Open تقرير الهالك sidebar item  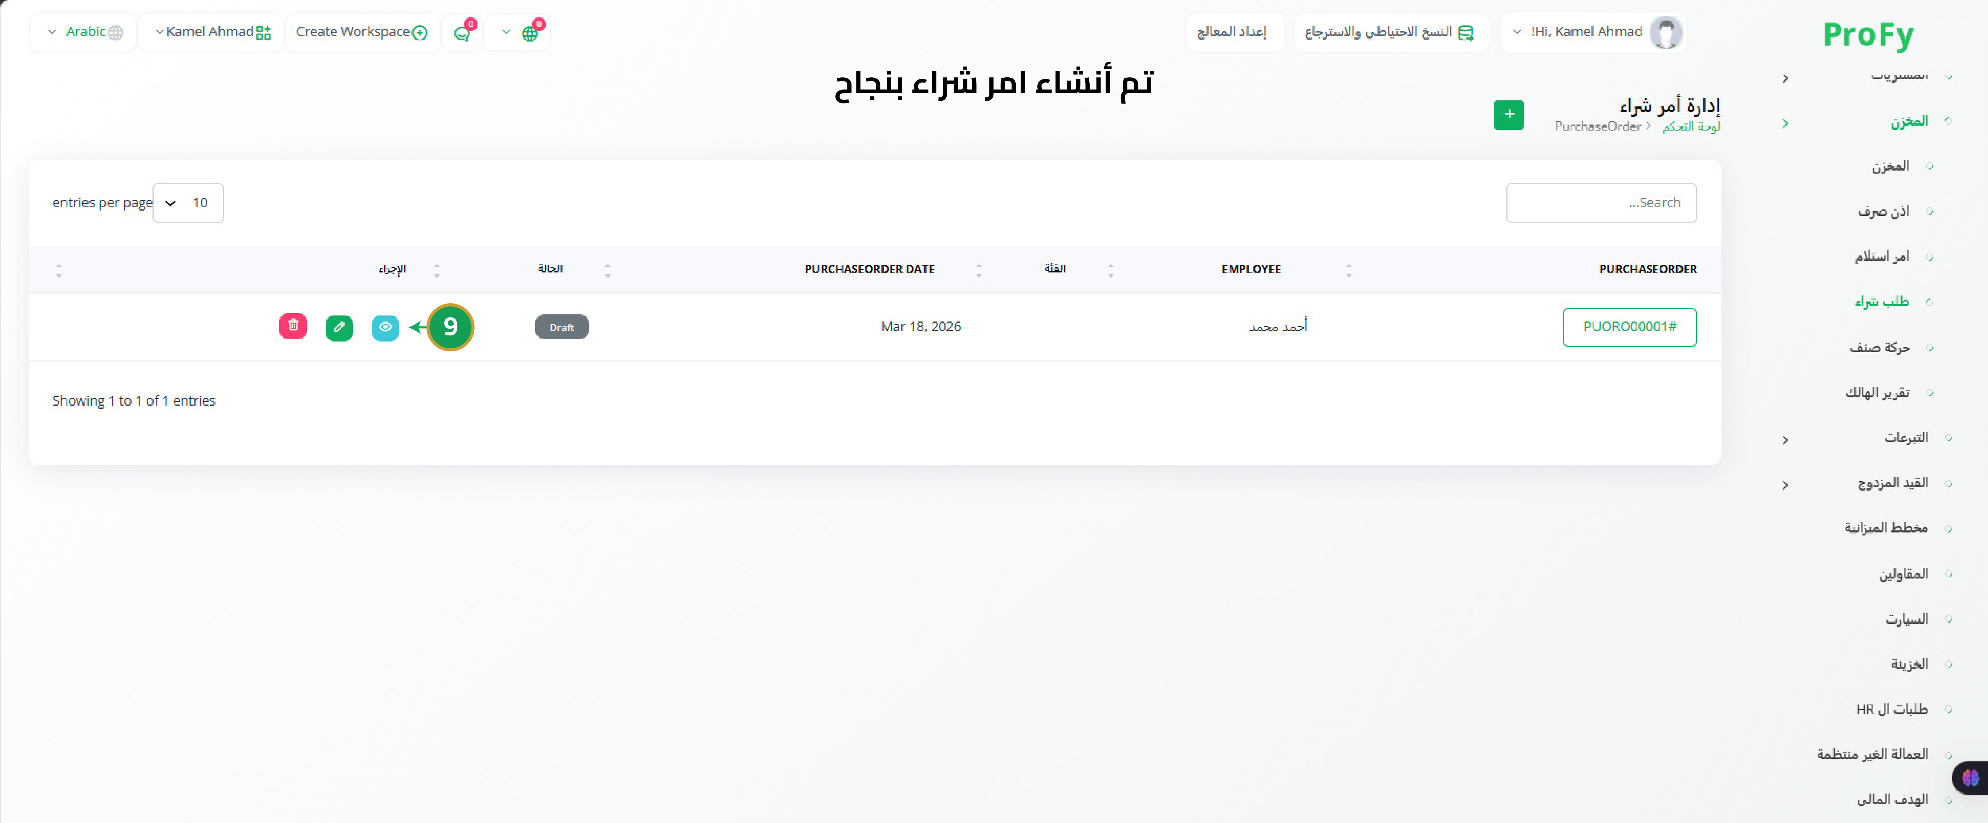[x=1877, y=392]
